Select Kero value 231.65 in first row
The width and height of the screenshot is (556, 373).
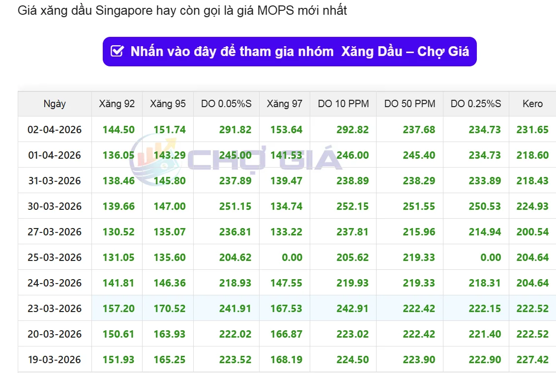[532, 130]
